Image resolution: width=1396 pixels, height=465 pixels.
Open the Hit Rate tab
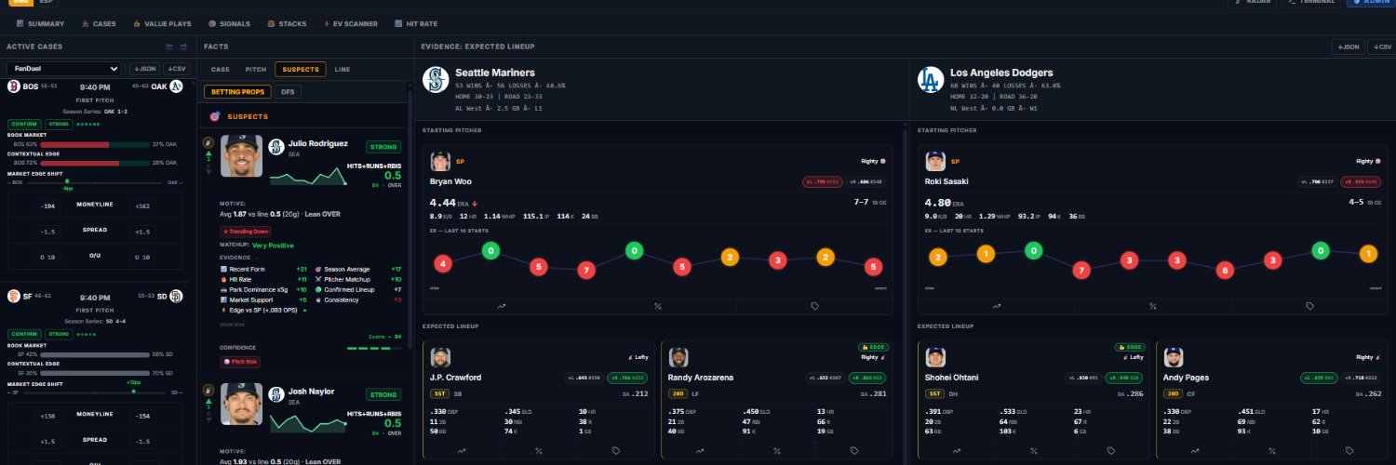415,23
